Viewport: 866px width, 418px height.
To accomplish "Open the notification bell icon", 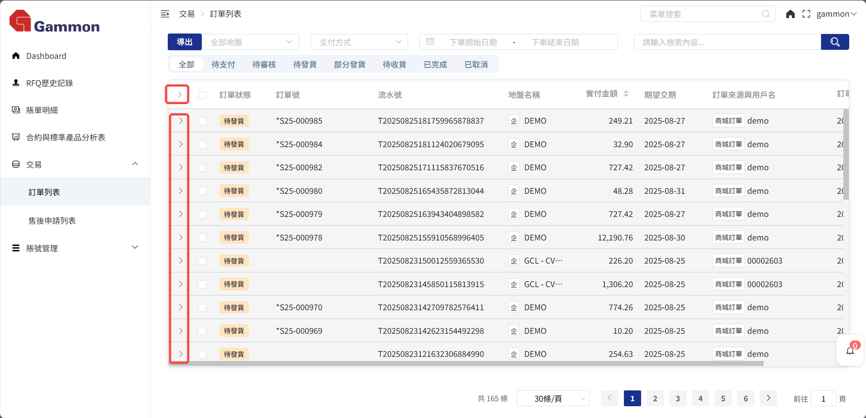I will pyautogui.click(x=850, y=351).
